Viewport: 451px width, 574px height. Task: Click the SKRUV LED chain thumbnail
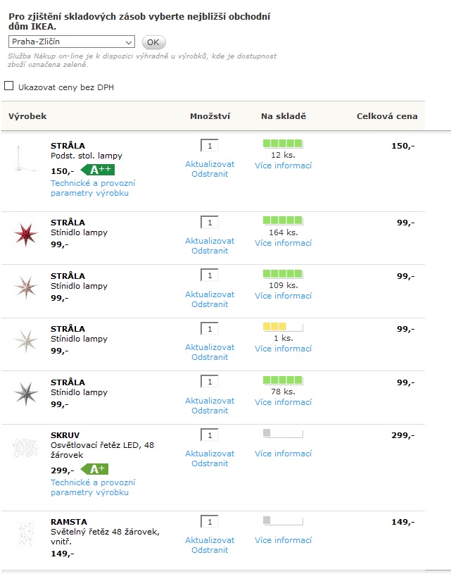(x=25, y=448)
